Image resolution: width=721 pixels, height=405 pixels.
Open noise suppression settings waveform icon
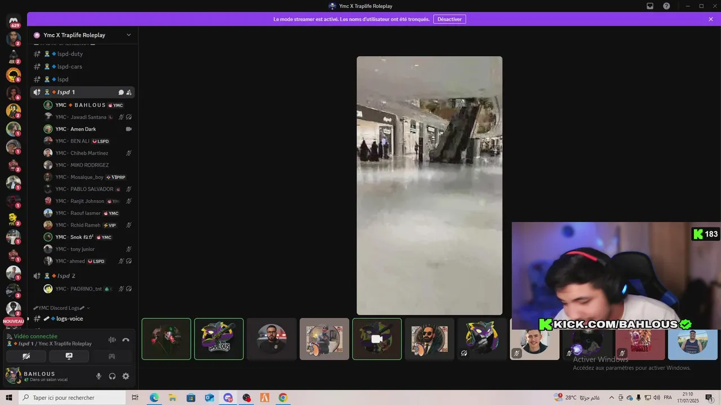pyautogui.click(x=112, y=340)
